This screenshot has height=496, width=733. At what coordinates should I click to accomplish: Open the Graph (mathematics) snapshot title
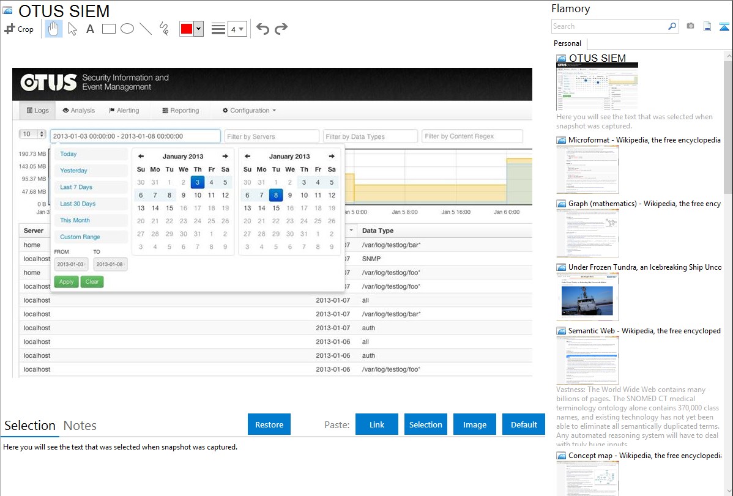(644, 204)
